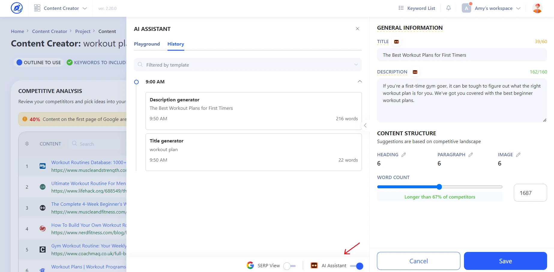Click the user avatar in top bar
554x272 pixels.
pos(537,8)
